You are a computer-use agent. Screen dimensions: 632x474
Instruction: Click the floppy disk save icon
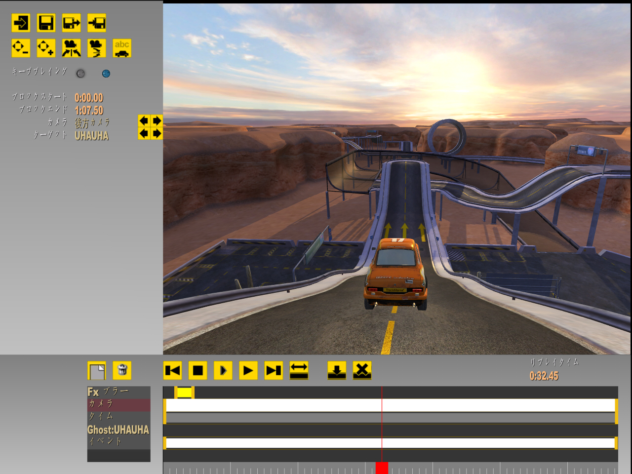[46, 23]
